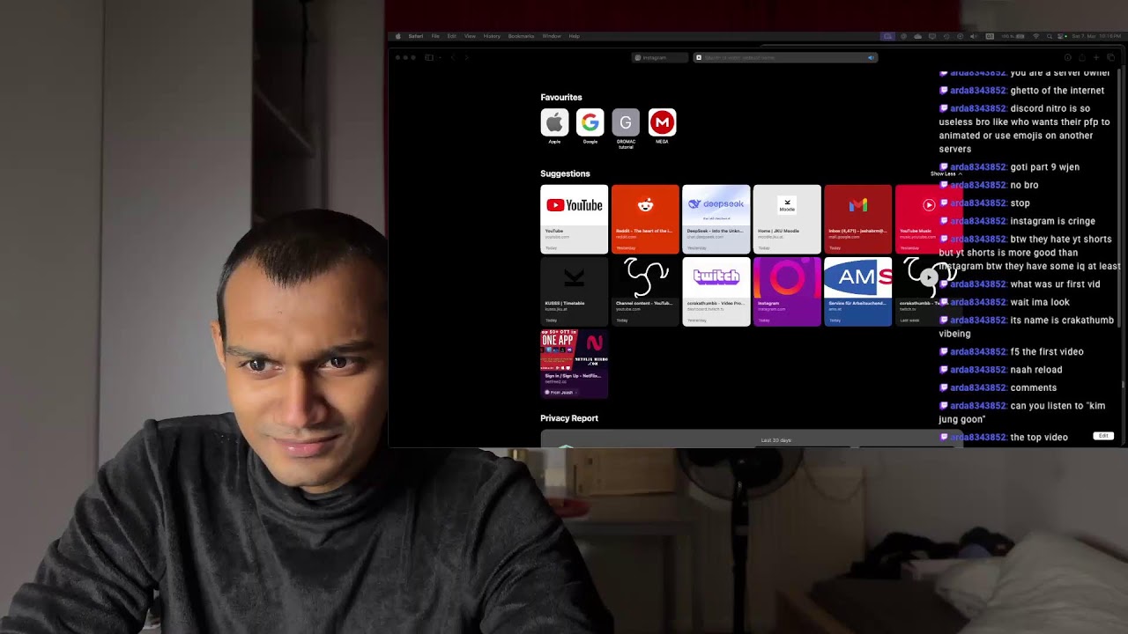The width and height of the screenshot is (1128, 634).
Task: Open the View menu
Action: 470,36
